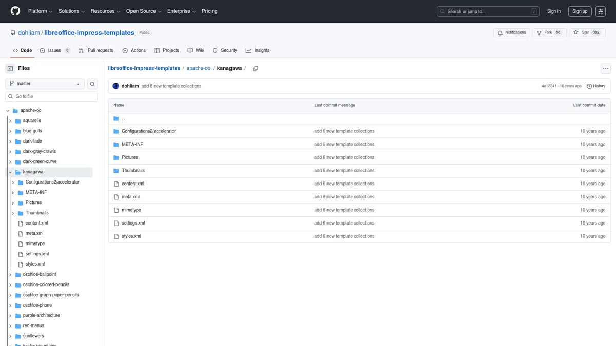616x346 pixels.
Task: Click the folder icon for Pictures in table
Action: [x=116, y=157]
